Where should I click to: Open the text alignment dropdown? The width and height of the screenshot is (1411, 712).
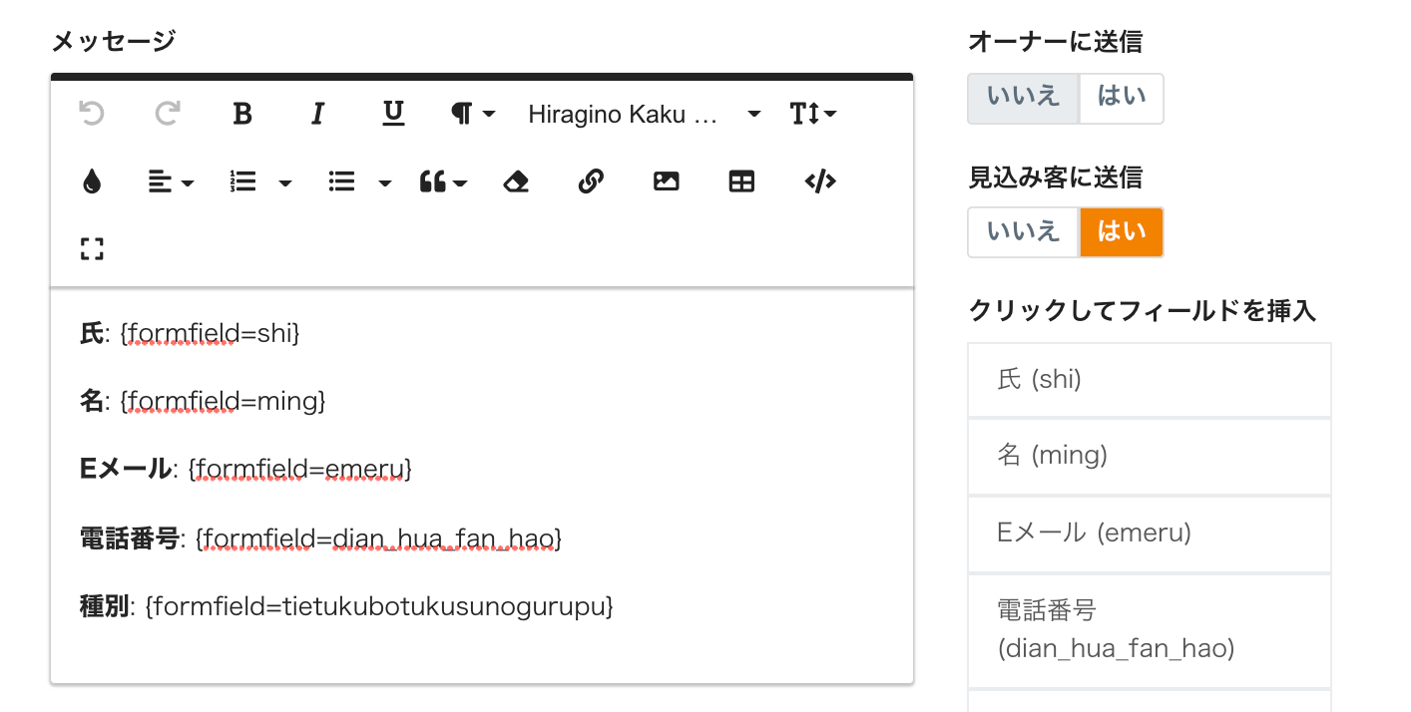171,181
